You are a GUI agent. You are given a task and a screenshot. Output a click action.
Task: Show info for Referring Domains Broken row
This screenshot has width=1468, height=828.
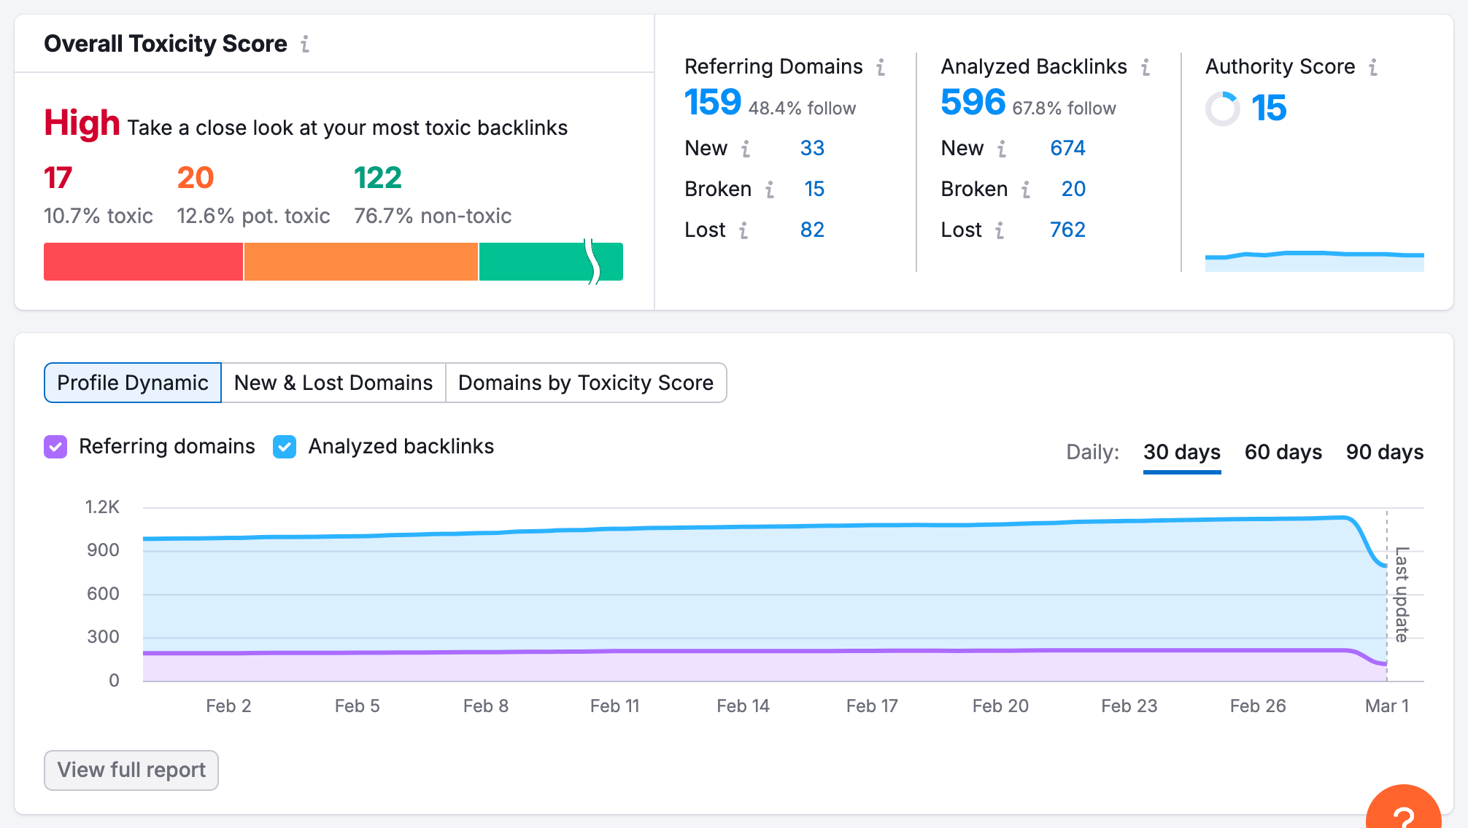pyautogui.click(x=769, y=190)
